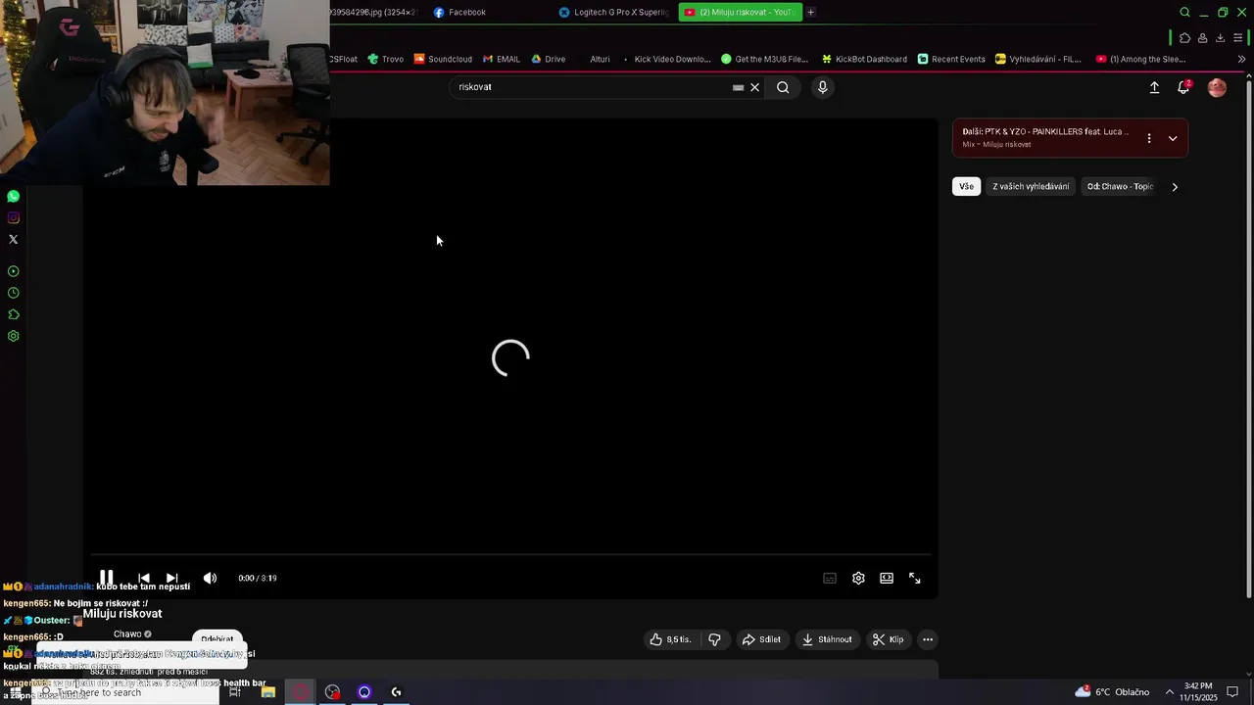Dislike the Miluju riskovat video
The image size is (1254, 705).
pos(714,639)
